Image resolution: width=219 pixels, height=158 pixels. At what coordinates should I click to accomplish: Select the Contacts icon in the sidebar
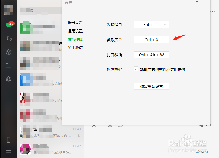click(x=9, y=39)
